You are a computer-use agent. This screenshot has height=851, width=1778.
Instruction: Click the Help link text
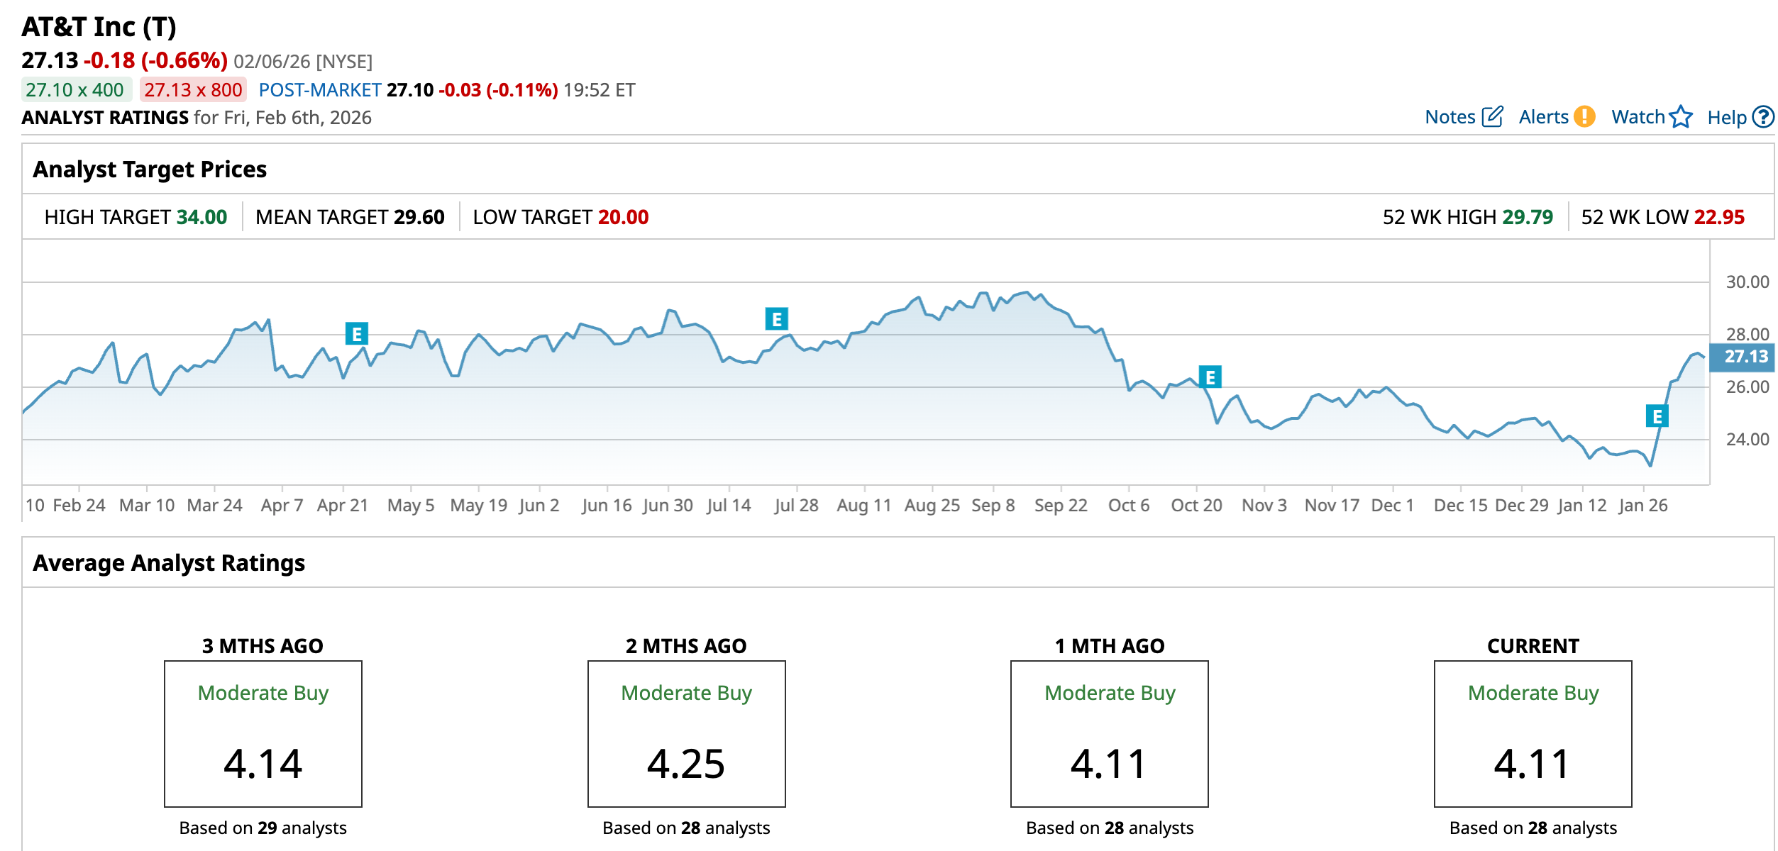(1726, 118)
